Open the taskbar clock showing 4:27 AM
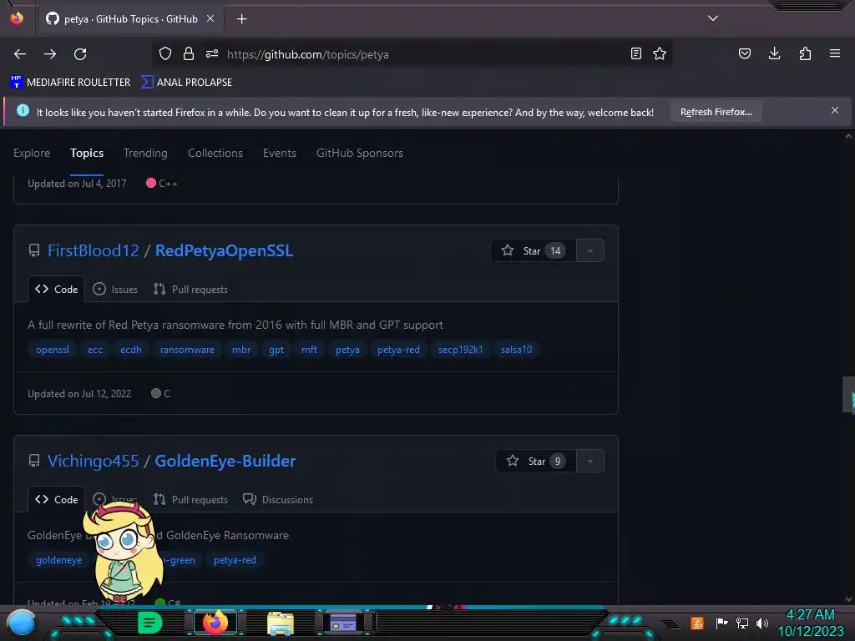 click(x=810, y=623)
